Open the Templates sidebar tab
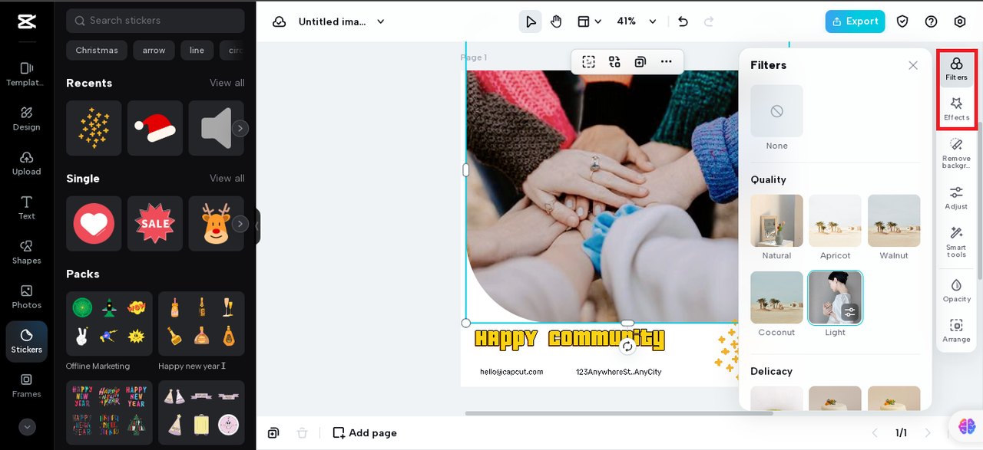Image resolution: width=983 pixels, height=450 pixels. 26,74
